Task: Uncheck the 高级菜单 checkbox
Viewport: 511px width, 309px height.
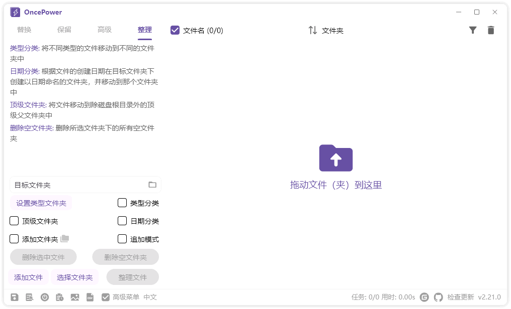Action: point(106,297)
